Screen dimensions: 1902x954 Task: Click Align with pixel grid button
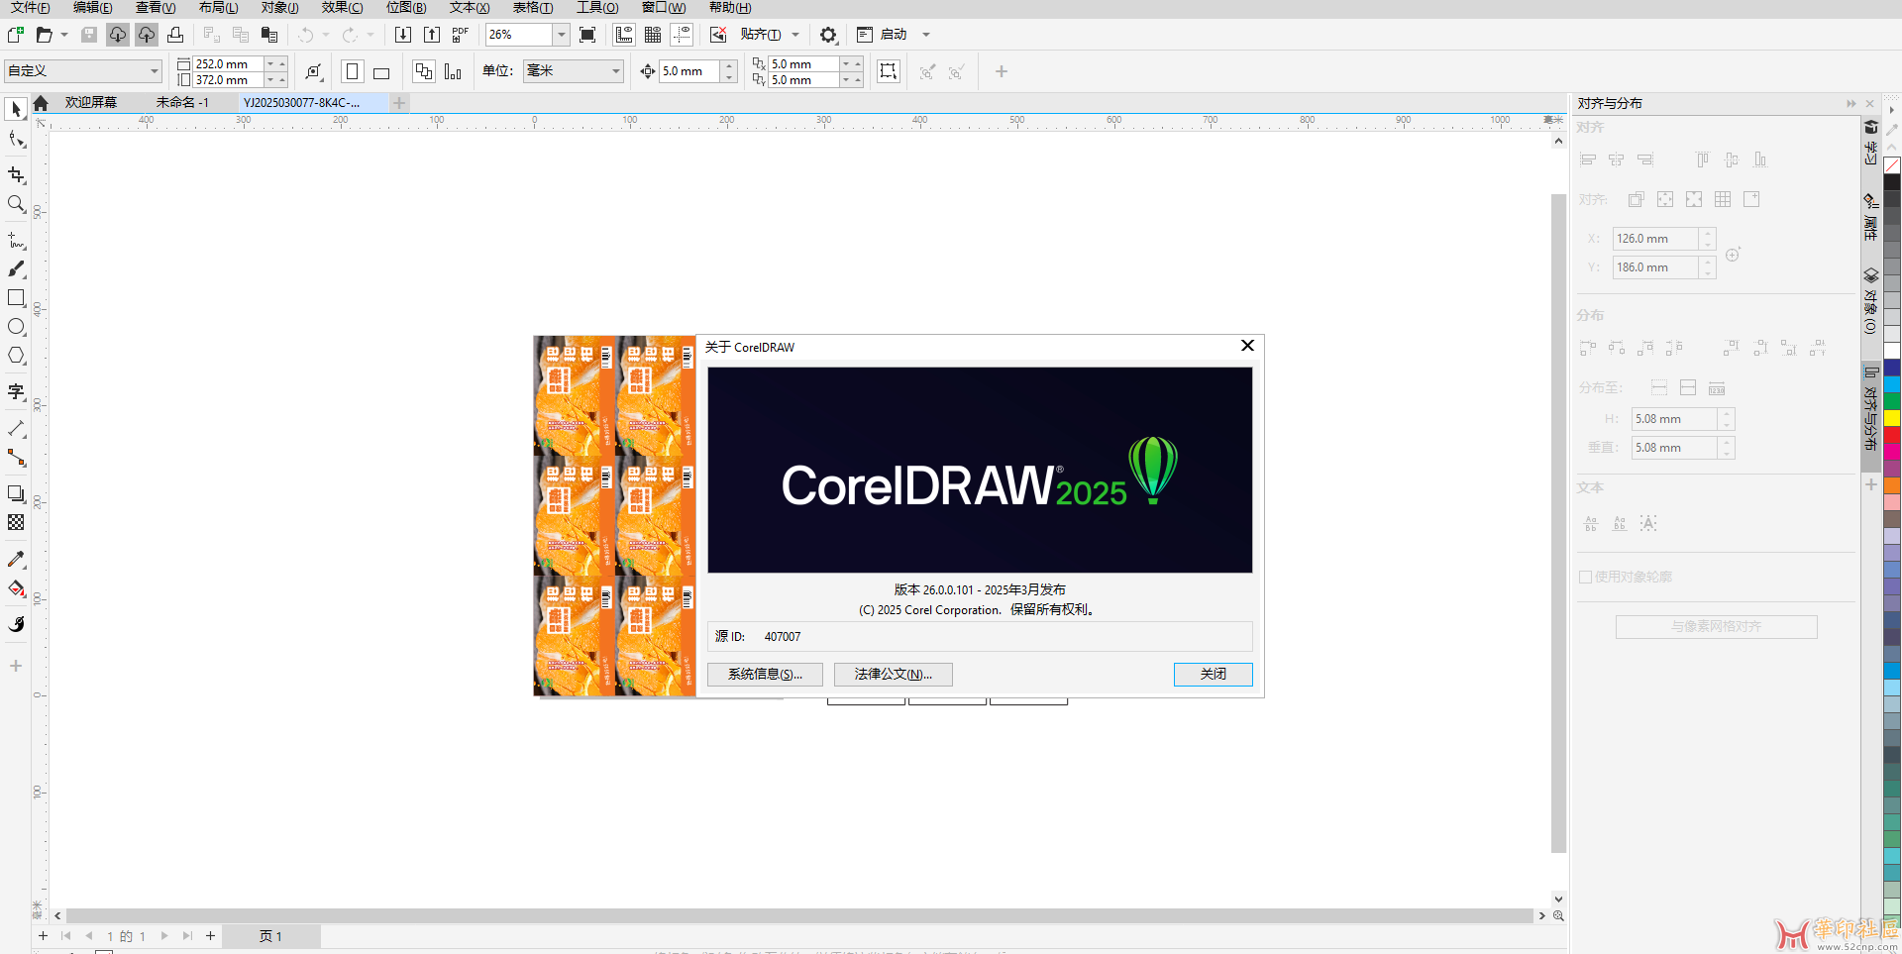click(x=1717, y=627)
